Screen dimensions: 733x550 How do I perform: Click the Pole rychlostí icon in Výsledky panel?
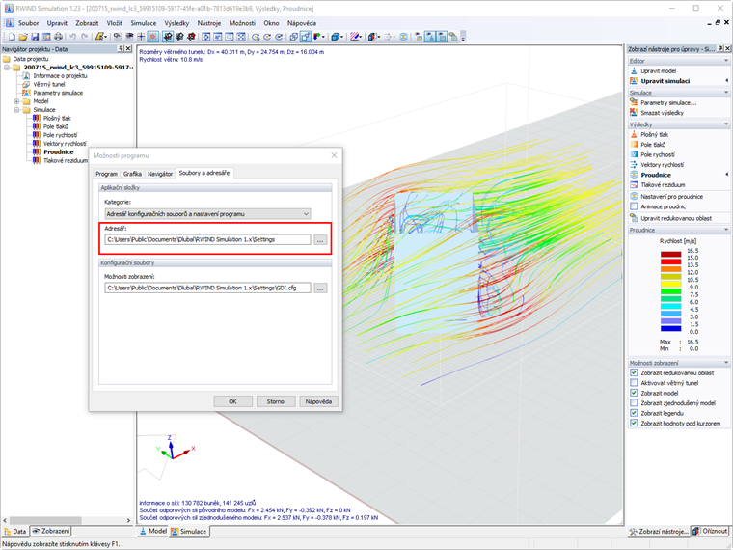click(x=634, y=154)
